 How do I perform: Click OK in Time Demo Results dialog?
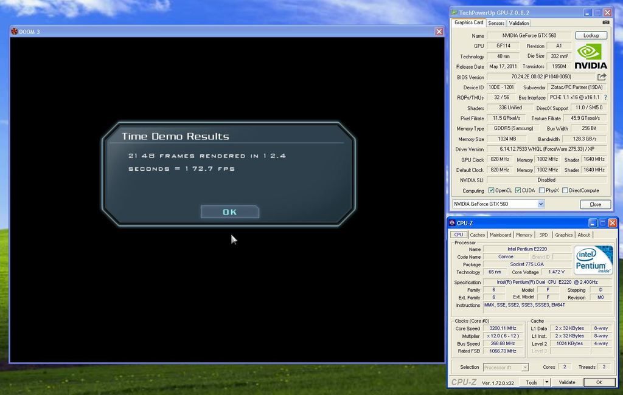click(229, 212)
